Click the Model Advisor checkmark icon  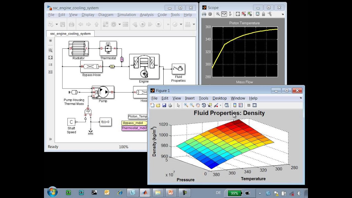pyautogui.click(x=175, y=24)
